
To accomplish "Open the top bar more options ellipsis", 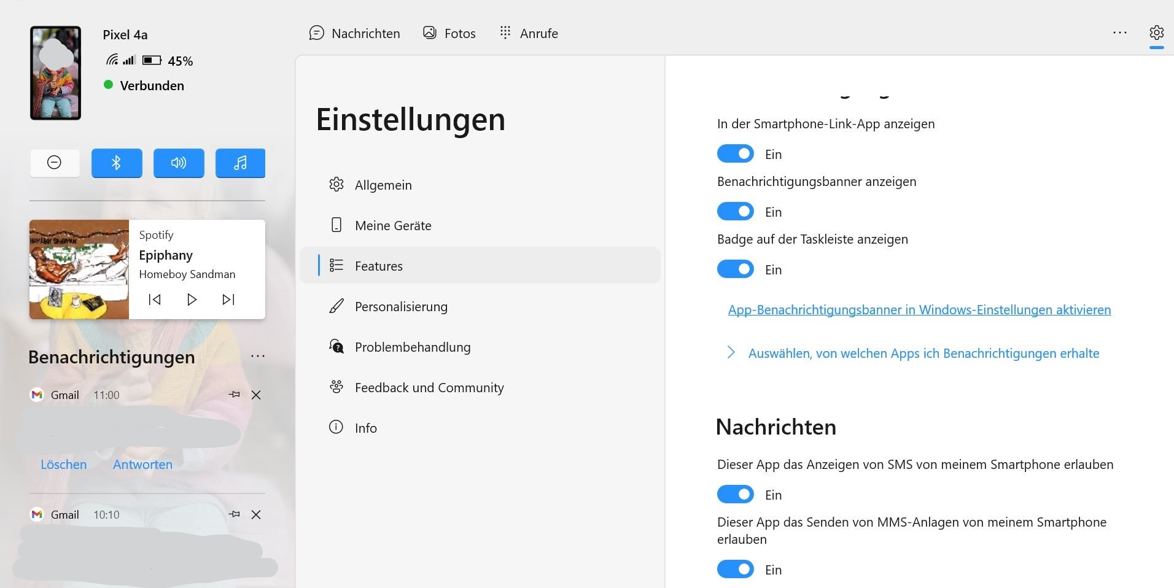I will (1119, 33).
